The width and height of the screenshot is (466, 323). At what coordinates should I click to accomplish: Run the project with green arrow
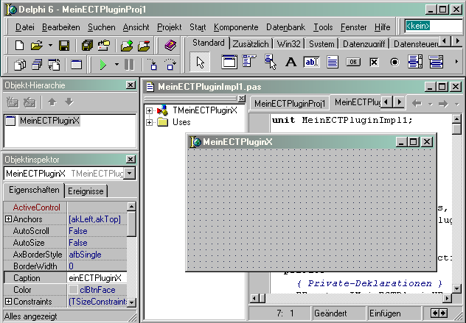tap(103, 64)
